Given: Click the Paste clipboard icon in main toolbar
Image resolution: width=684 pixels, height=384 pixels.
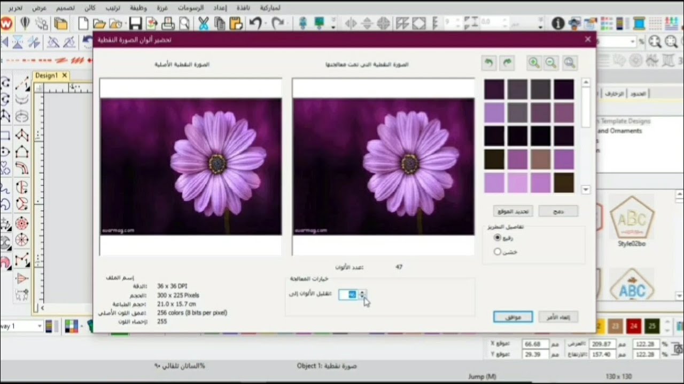Looking at the screenshot, I should pyautogui.click(x=236, y=23).
